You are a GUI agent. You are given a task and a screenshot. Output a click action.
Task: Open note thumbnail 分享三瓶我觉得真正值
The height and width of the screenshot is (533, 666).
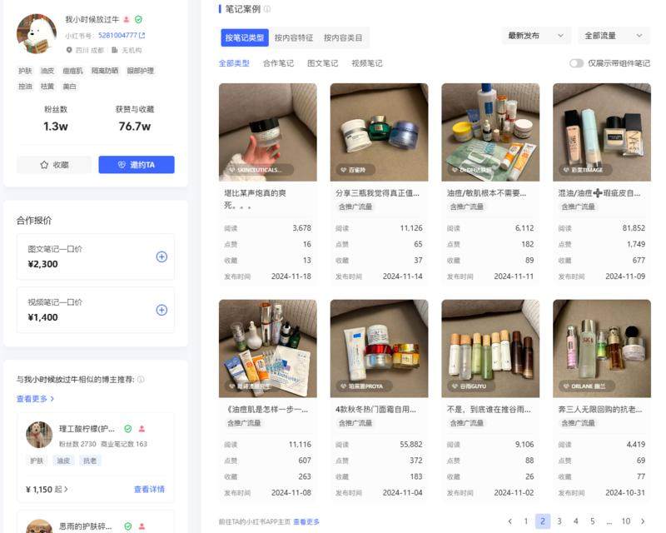(379, 132)
